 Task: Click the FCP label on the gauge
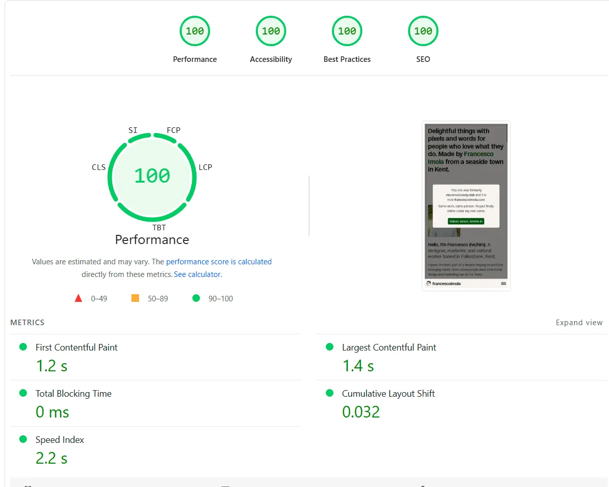click(173, 130)
